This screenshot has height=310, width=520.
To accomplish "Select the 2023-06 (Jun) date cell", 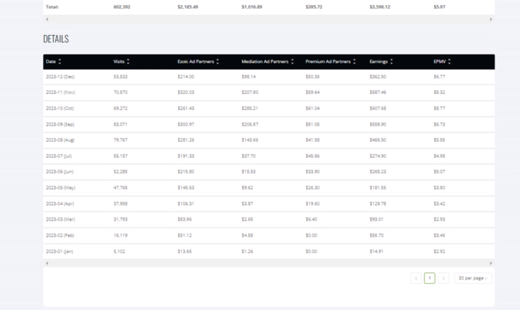I will tap(60, 172).
